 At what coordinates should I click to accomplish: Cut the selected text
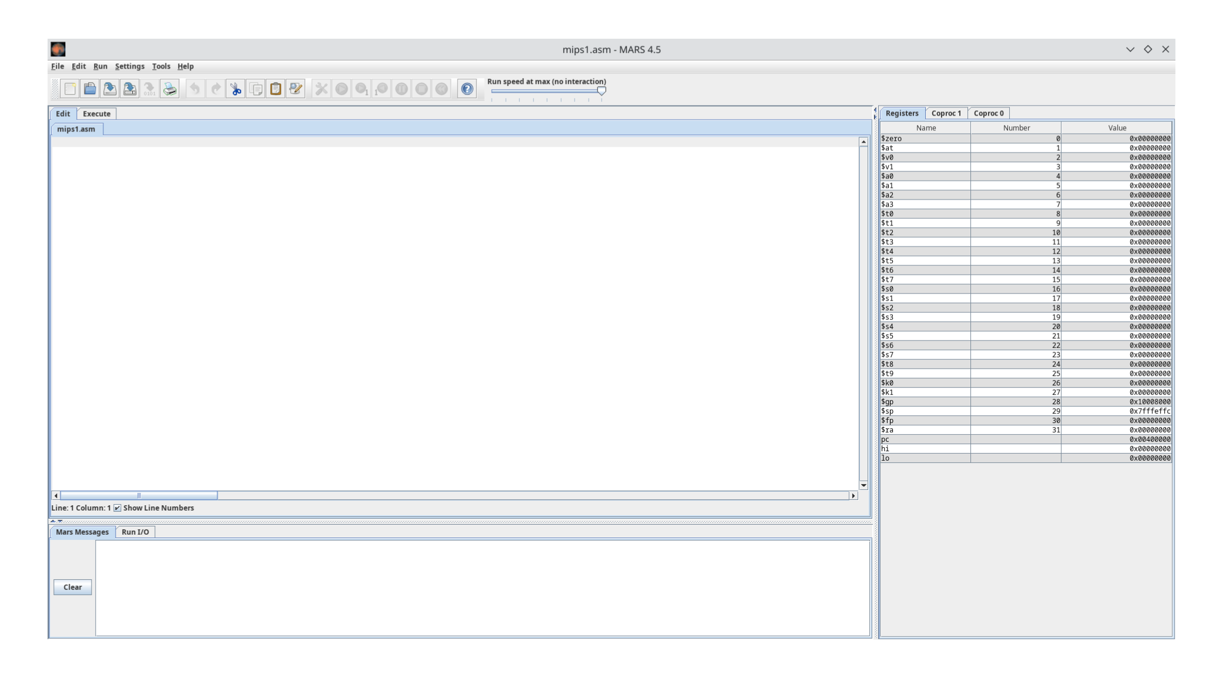pos(236,89)
